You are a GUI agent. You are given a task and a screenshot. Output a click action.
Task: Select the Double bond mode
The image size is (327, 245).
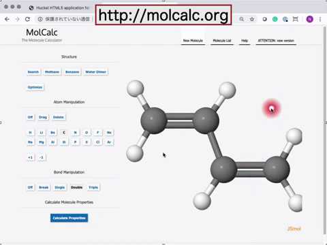(x=76, y=187)
